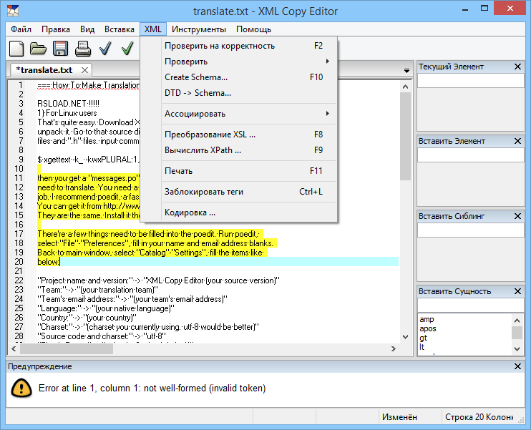Click the Open folder toolbar icon
The width and height of the screenshot is (531, 430).
click(38, 49)
